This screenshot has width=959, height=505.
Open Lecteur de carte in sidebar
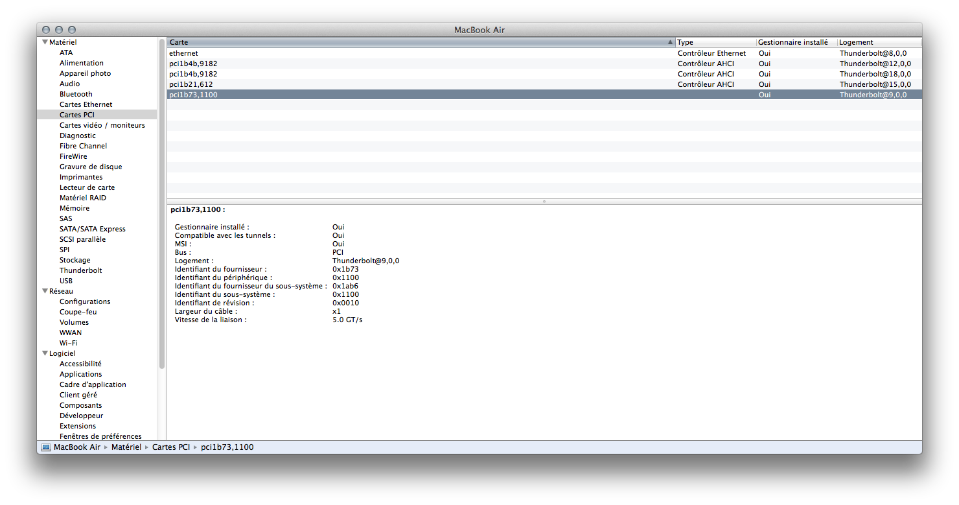[x=87, y=187]
